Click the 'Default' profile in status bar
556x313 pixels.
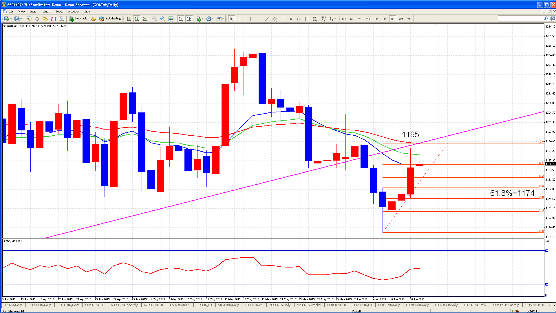point(356,311)
